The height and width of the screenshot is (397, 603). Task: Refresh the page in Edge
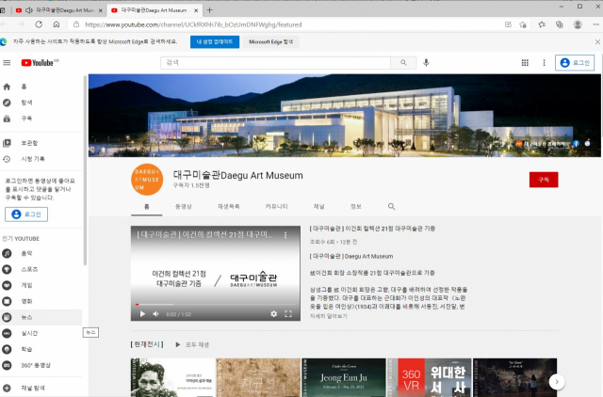point(39,24)
